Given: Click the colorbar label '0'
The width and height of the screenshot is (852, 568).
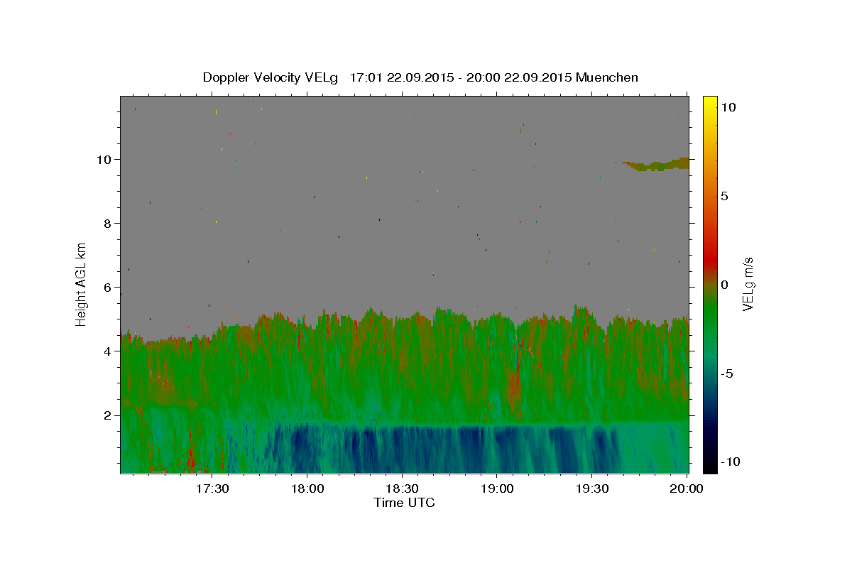Looking at the screenshot, I should click(x=724, y=285).
